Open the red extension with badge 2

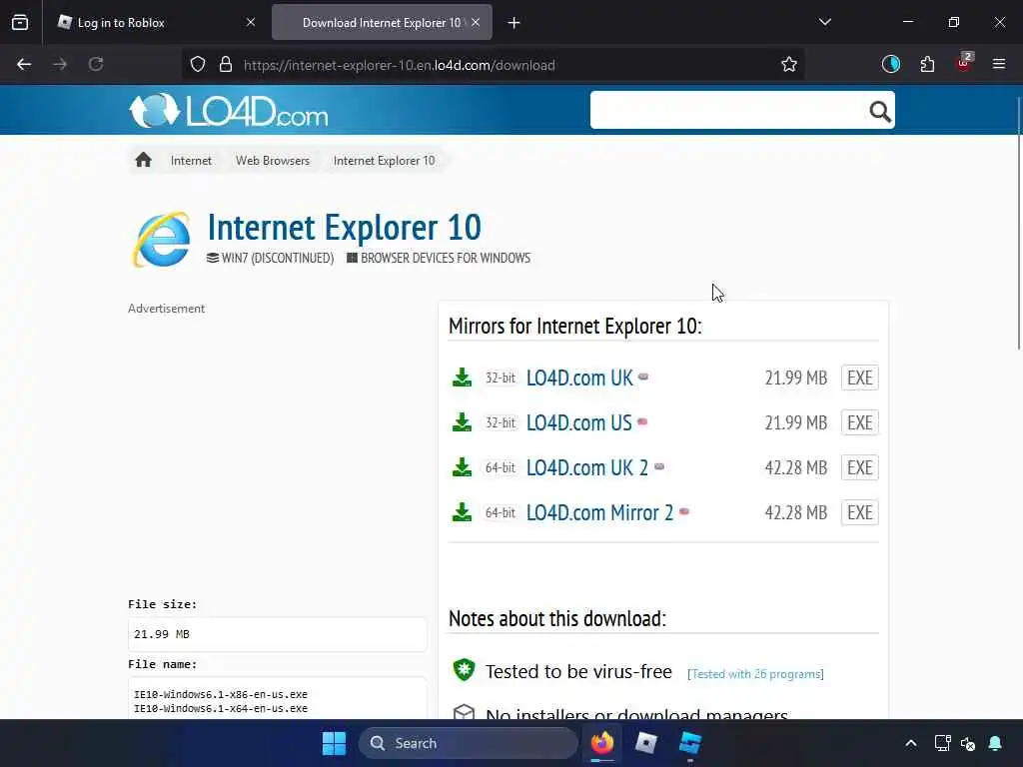pos(964,63)
